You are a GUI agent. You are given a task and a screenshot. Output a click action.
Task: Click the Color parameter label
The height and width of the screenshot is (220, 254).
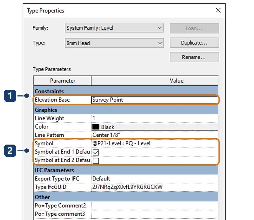pos(42,127)
